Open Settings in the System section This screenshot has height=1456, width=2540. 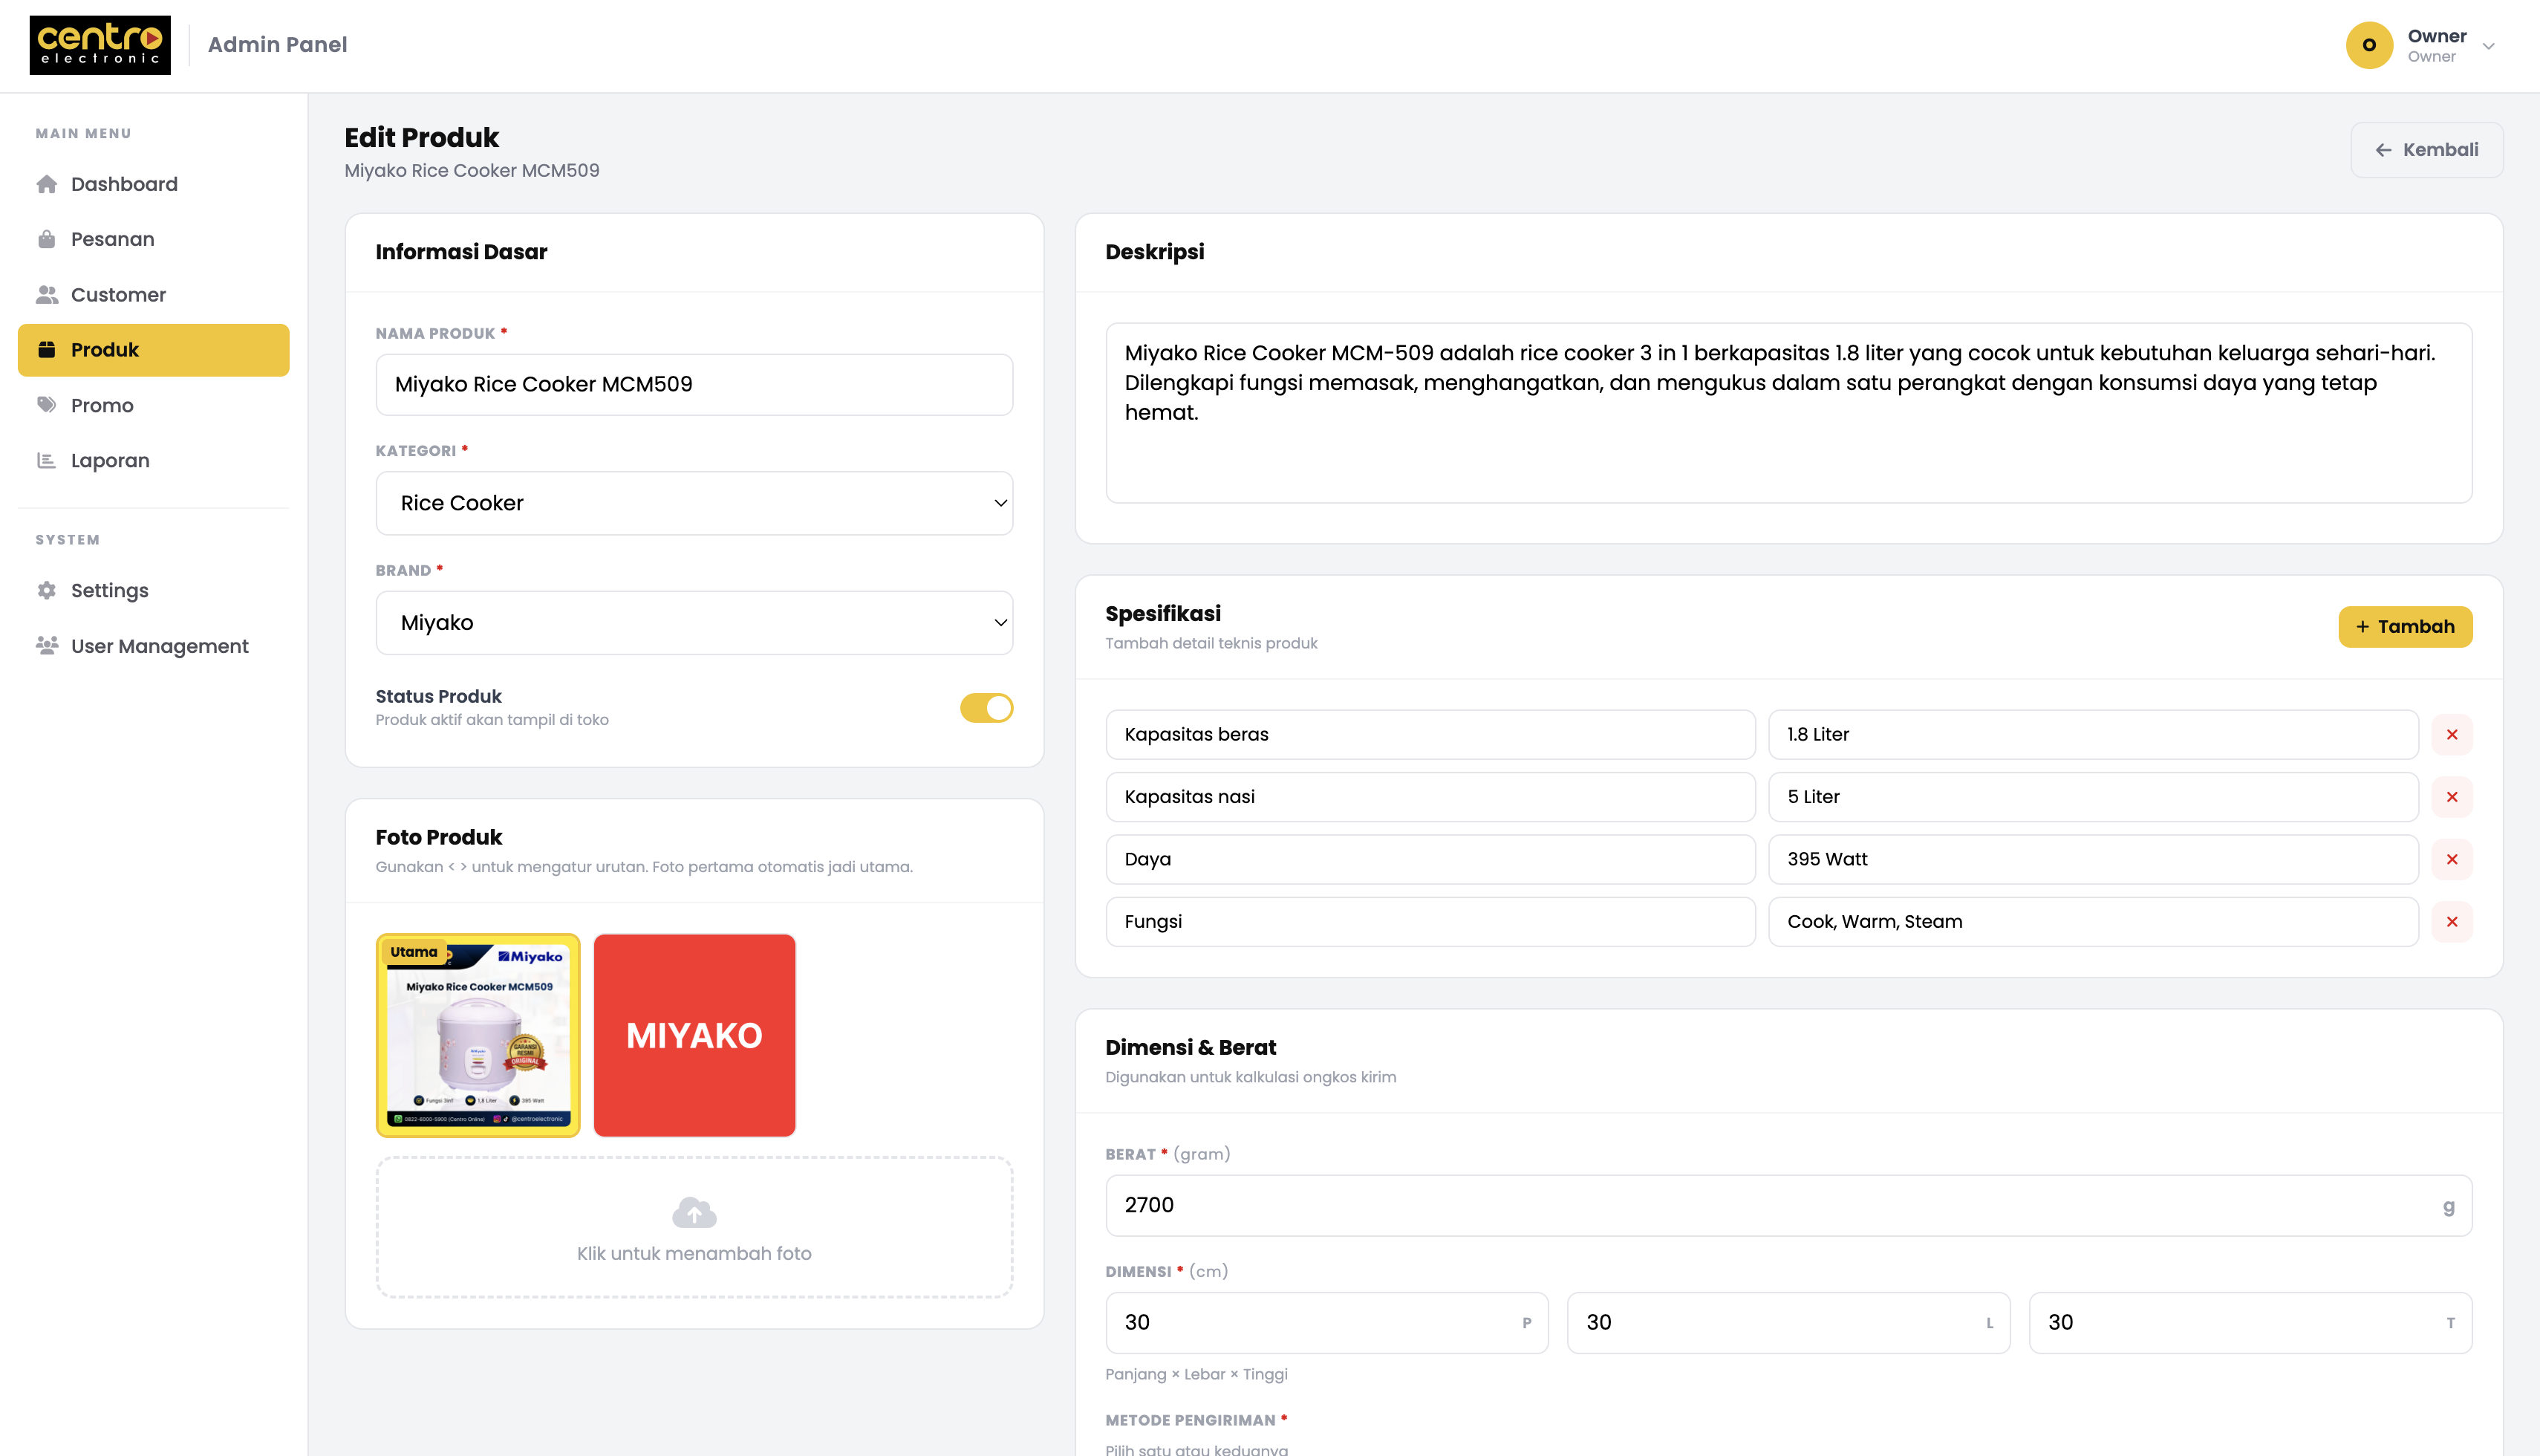coord(154,591)
